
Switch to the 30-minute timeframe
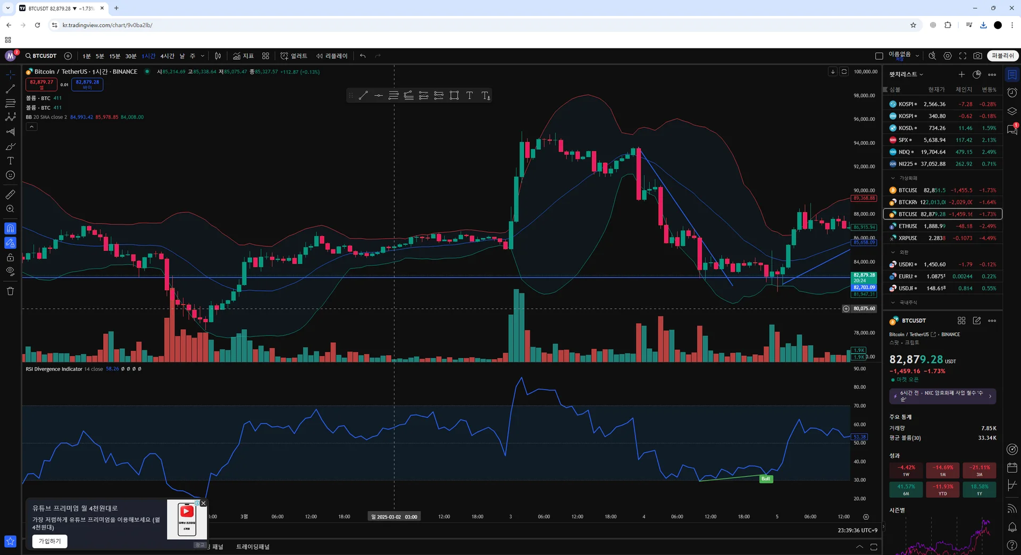[130, 56]
